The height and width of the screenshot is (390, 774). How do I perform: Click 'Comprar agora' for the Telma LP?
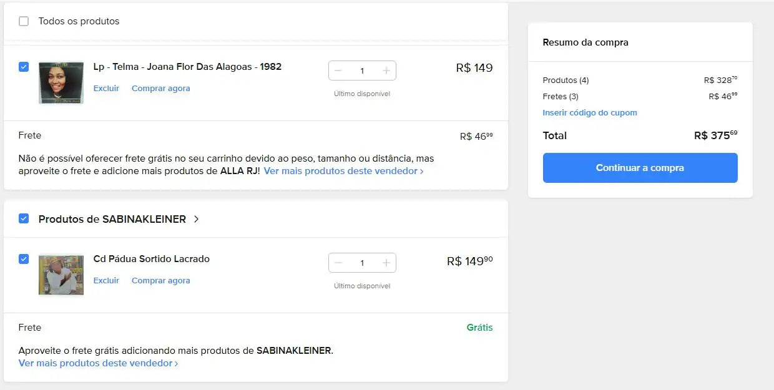click(160, 89)
